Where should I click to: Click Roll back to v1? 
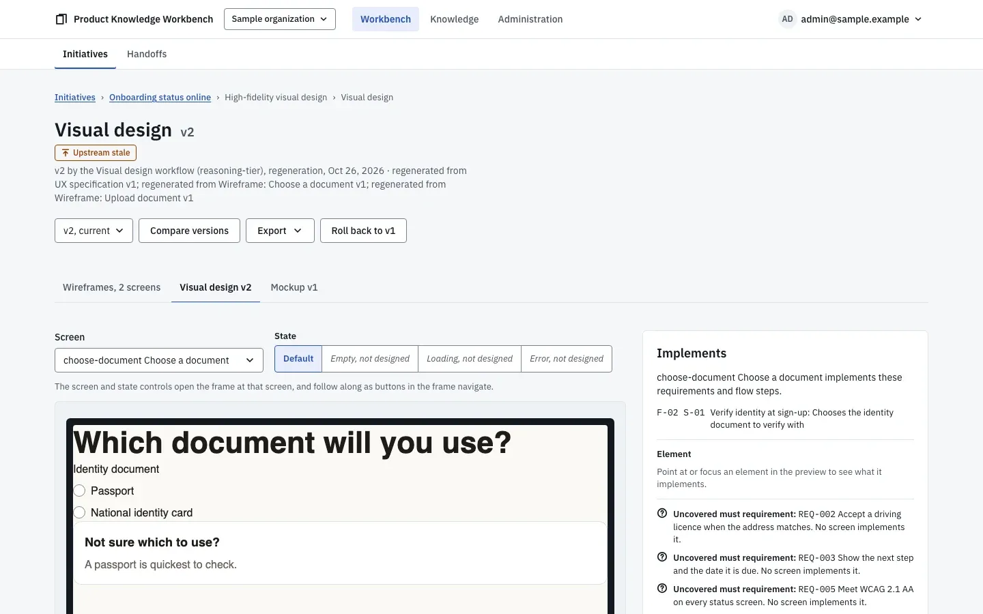coord(363,231)
